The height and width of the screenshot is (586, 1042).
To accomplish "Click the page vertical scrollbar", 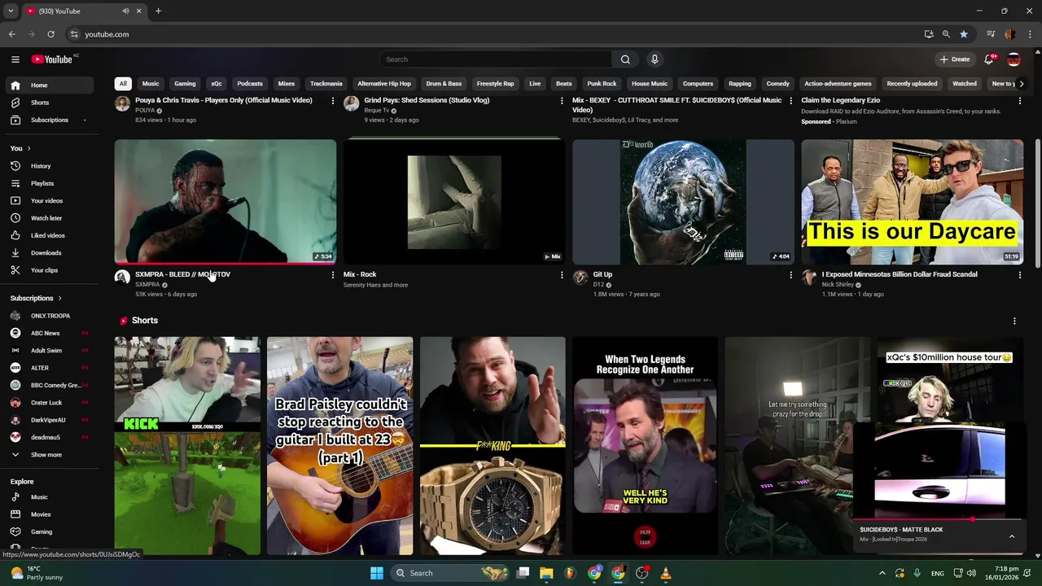I will (1037, 203).
